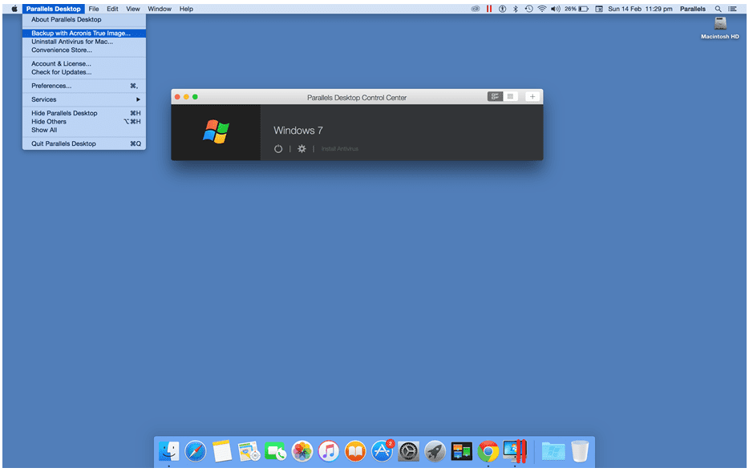Screen dimensions: 749x472
Task: Open the Time Machine status icon
Action: (528, 9)
